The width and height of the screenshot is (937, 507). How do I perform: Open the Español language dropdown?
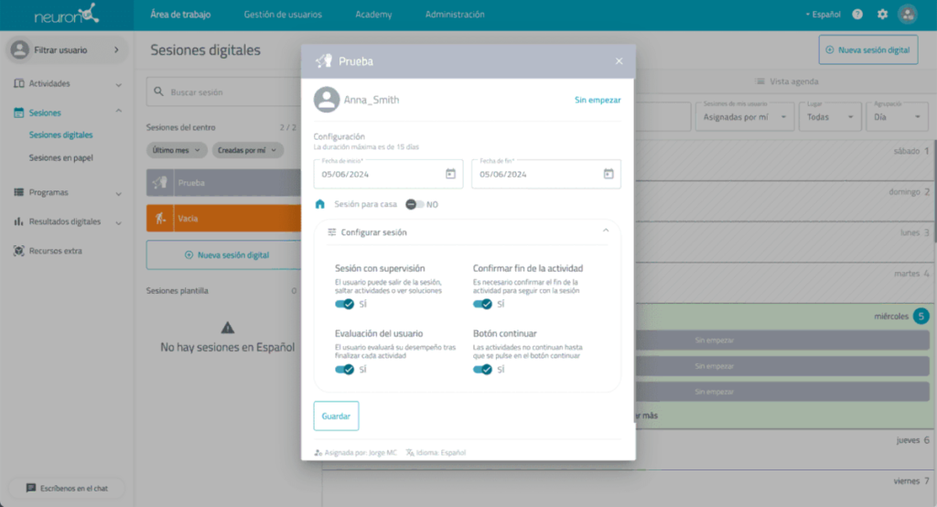823,15
